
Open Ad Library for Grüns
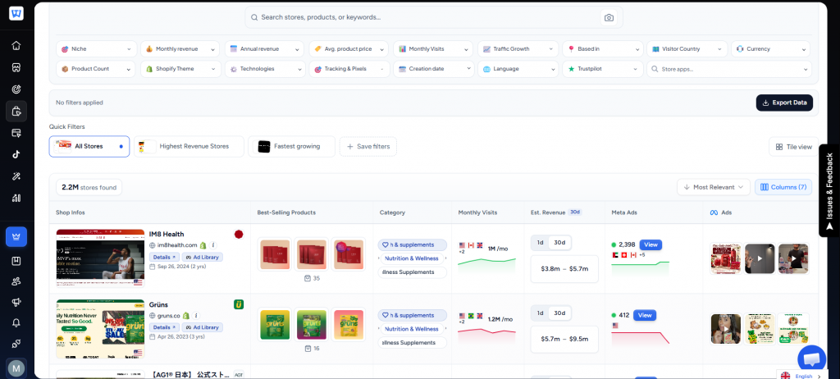[x=202, y=327]
